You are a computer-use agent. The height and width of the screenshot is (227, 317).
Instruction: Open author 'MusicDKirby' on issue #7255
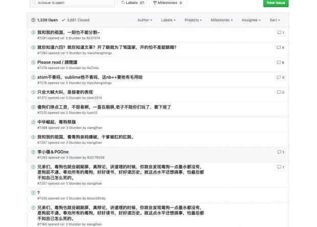(x=96, y=199)
